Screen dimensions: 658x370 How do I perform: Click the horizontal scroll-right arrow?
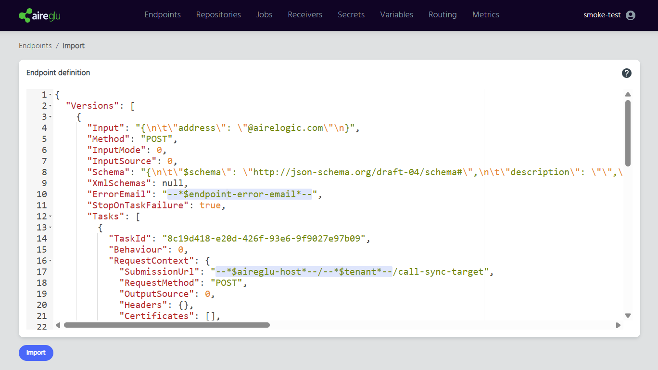(x=618, y=325)
